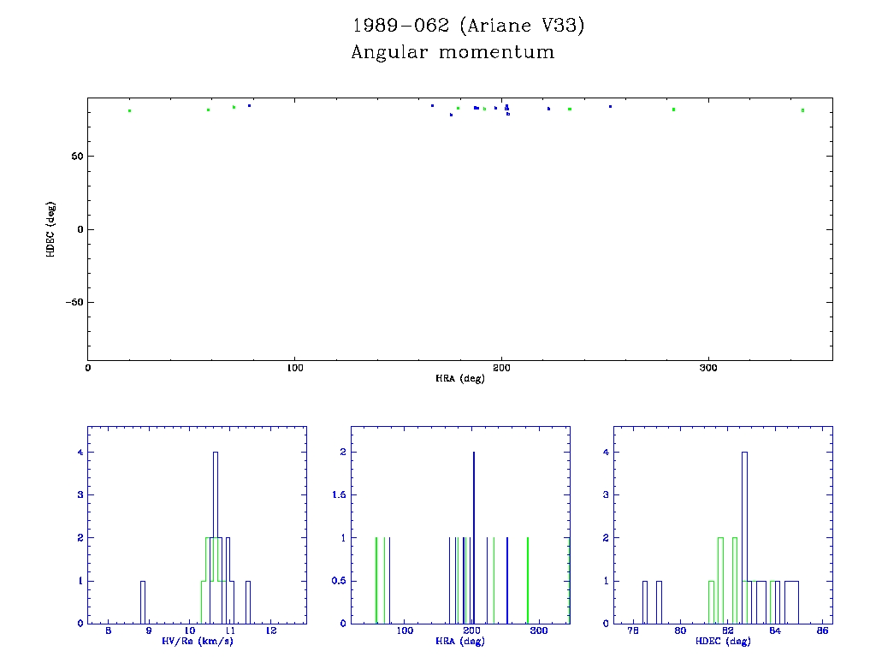The image size is (876, 657).
Task: Click the "300" tick label under the scatter plot
Action: coord(708,368)
